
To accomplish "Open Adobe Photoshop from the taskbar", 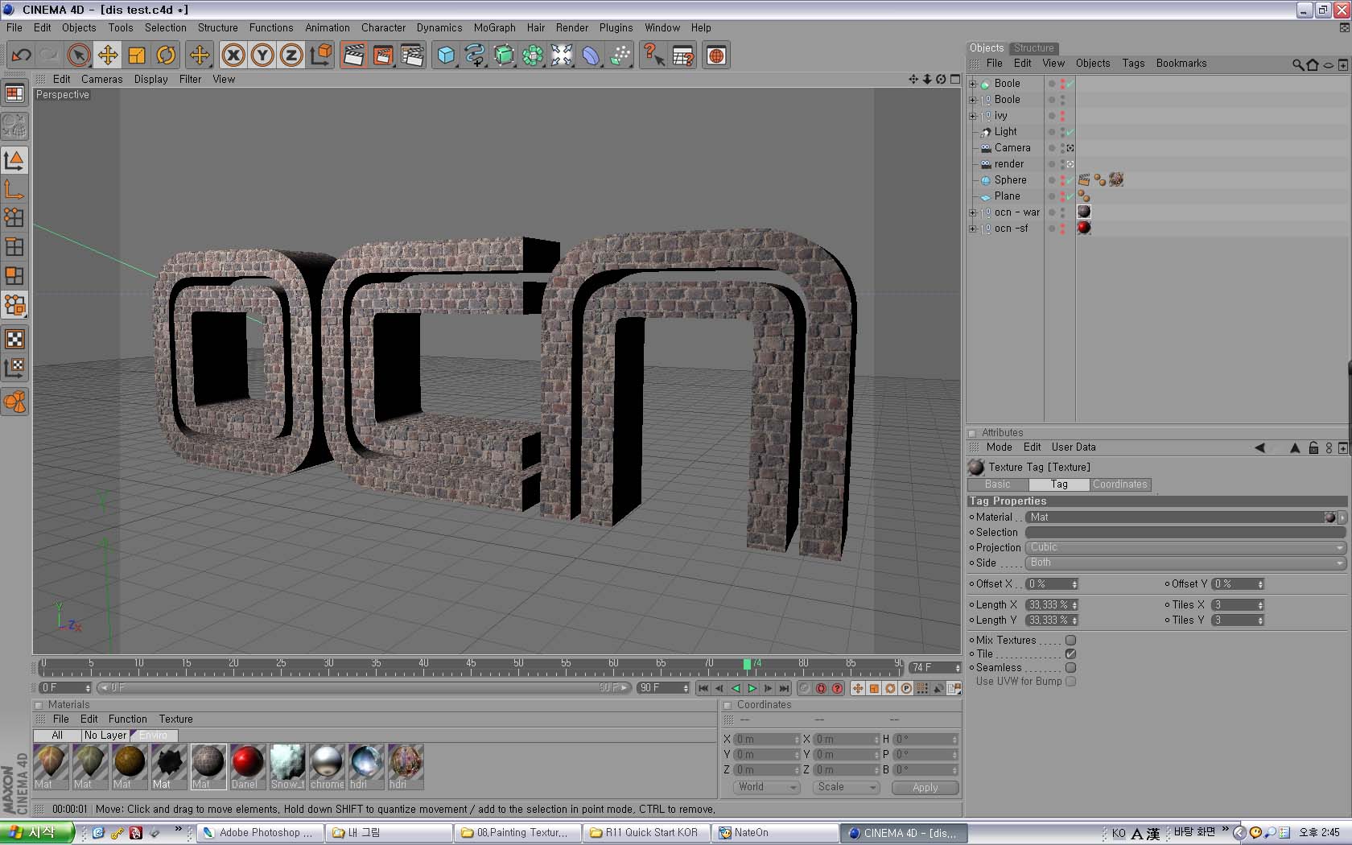I will point(259,833).
